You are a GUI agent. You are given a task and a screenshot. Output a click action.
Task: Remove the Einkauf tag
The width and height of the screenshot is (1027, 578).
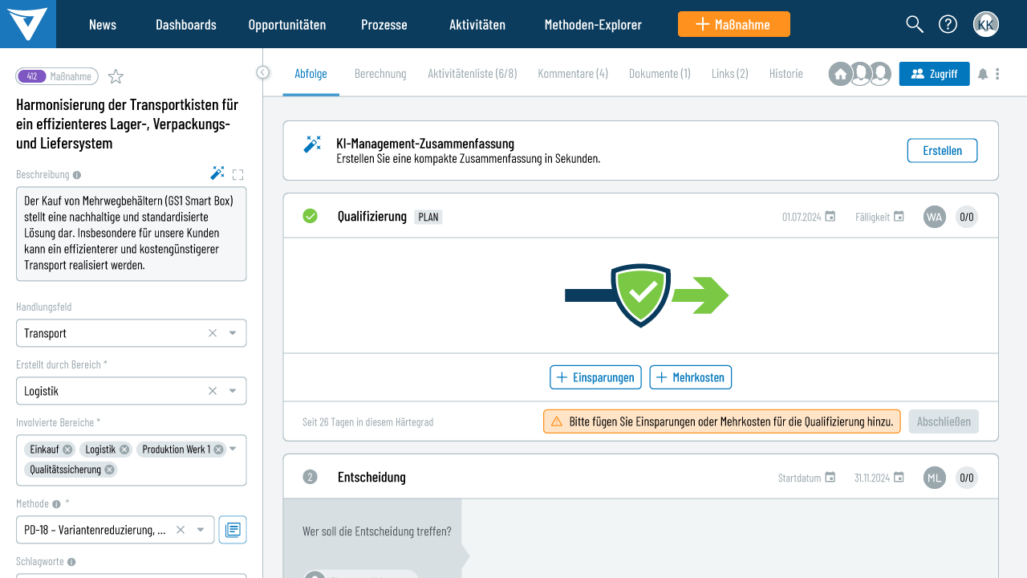pos(67,450)
